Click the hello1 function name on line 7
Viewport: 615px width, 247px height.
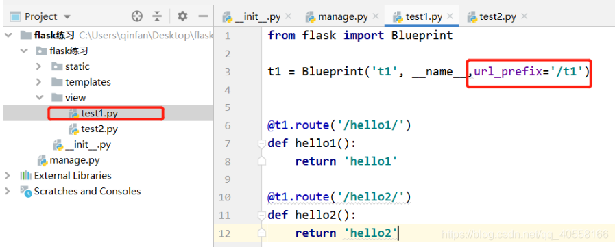point(316,143)
